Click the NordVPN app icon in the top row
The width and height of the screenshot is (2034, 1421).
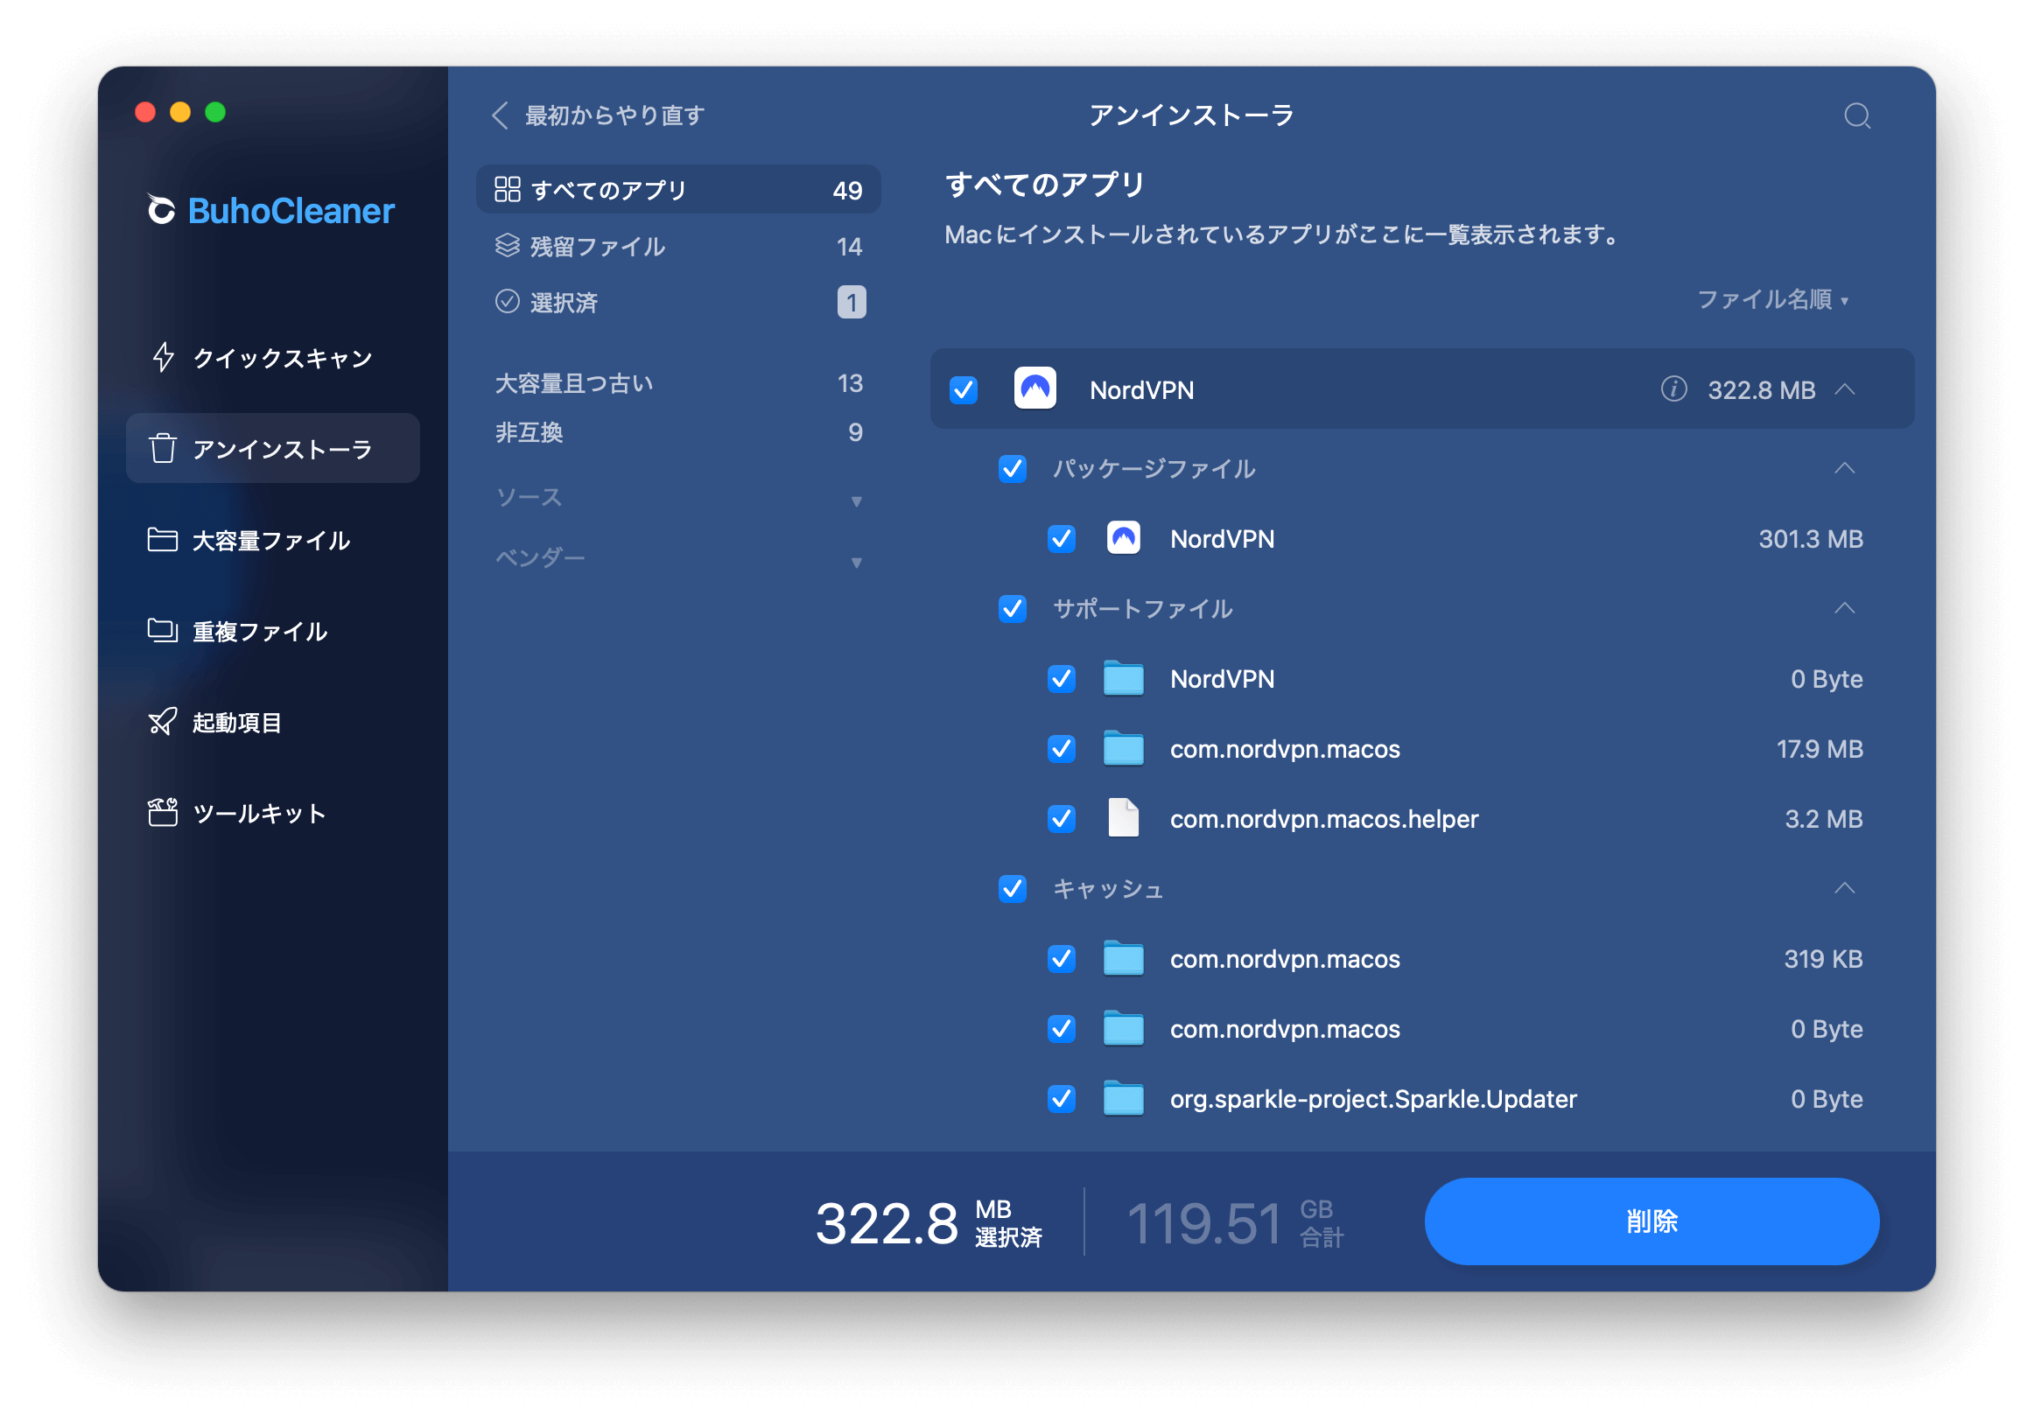[x=1035, y=388]
